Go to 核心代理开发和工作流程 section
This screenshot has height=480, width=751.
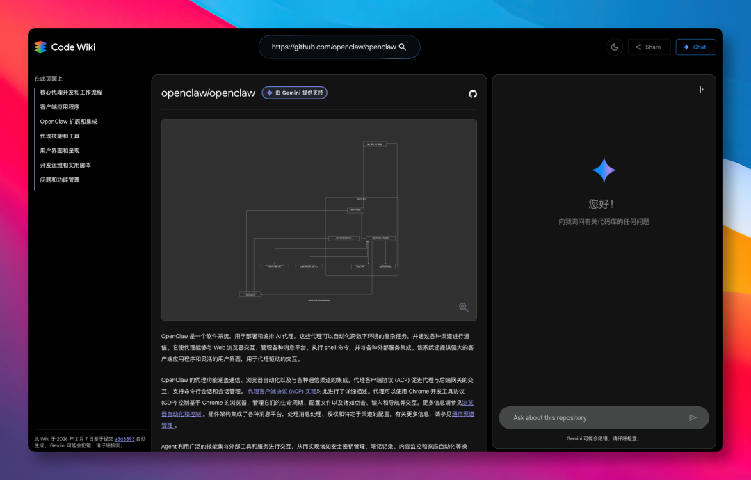tap(71, 93)
